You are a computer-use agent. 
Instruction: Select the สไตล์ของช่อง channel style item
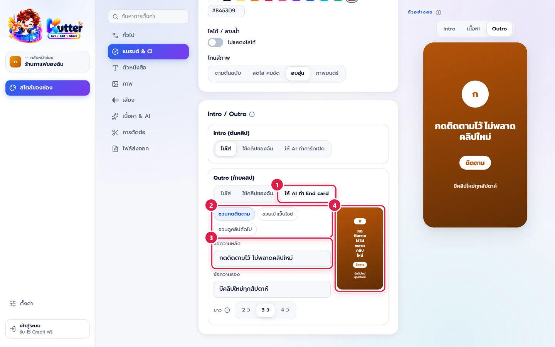point(47,88)
